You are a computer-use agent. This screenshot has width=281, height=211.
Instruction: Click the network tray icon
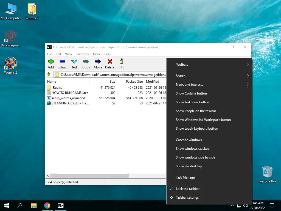tap(239, 206)
